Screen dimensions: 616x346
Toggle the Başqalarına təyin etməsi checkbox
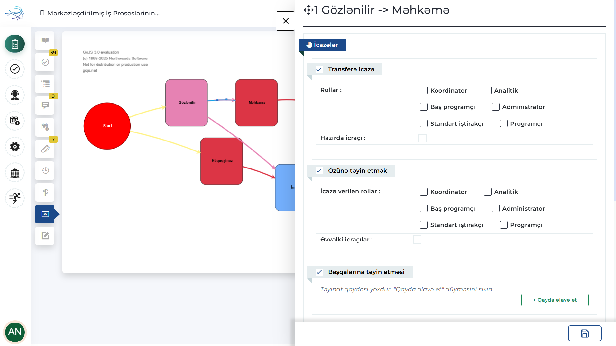[x=319, y=272]
